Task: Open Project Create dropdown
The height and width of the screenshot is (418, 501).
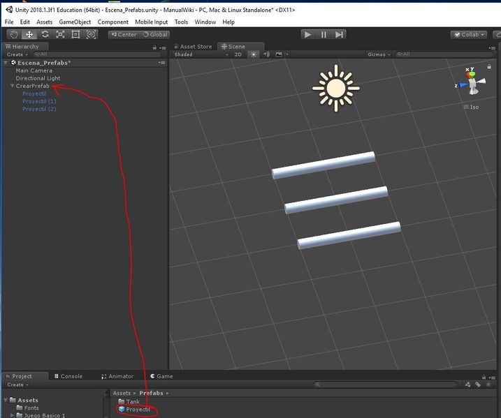Action: click(17, 385)
